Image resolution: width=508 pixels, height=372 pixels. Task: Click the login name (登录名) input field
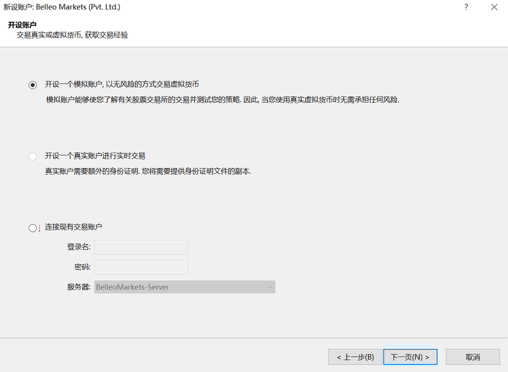141,247
